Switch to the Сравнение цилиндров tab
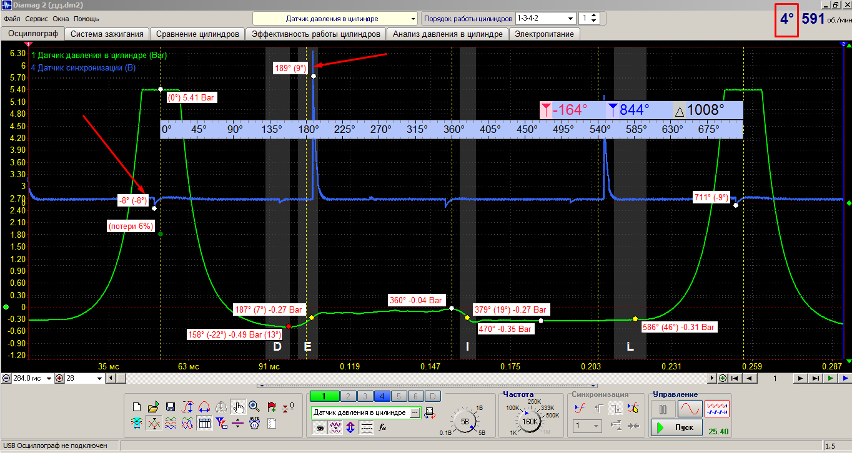Image resolution: width=852 pixels, height=453 pixels. pos(197,34)
